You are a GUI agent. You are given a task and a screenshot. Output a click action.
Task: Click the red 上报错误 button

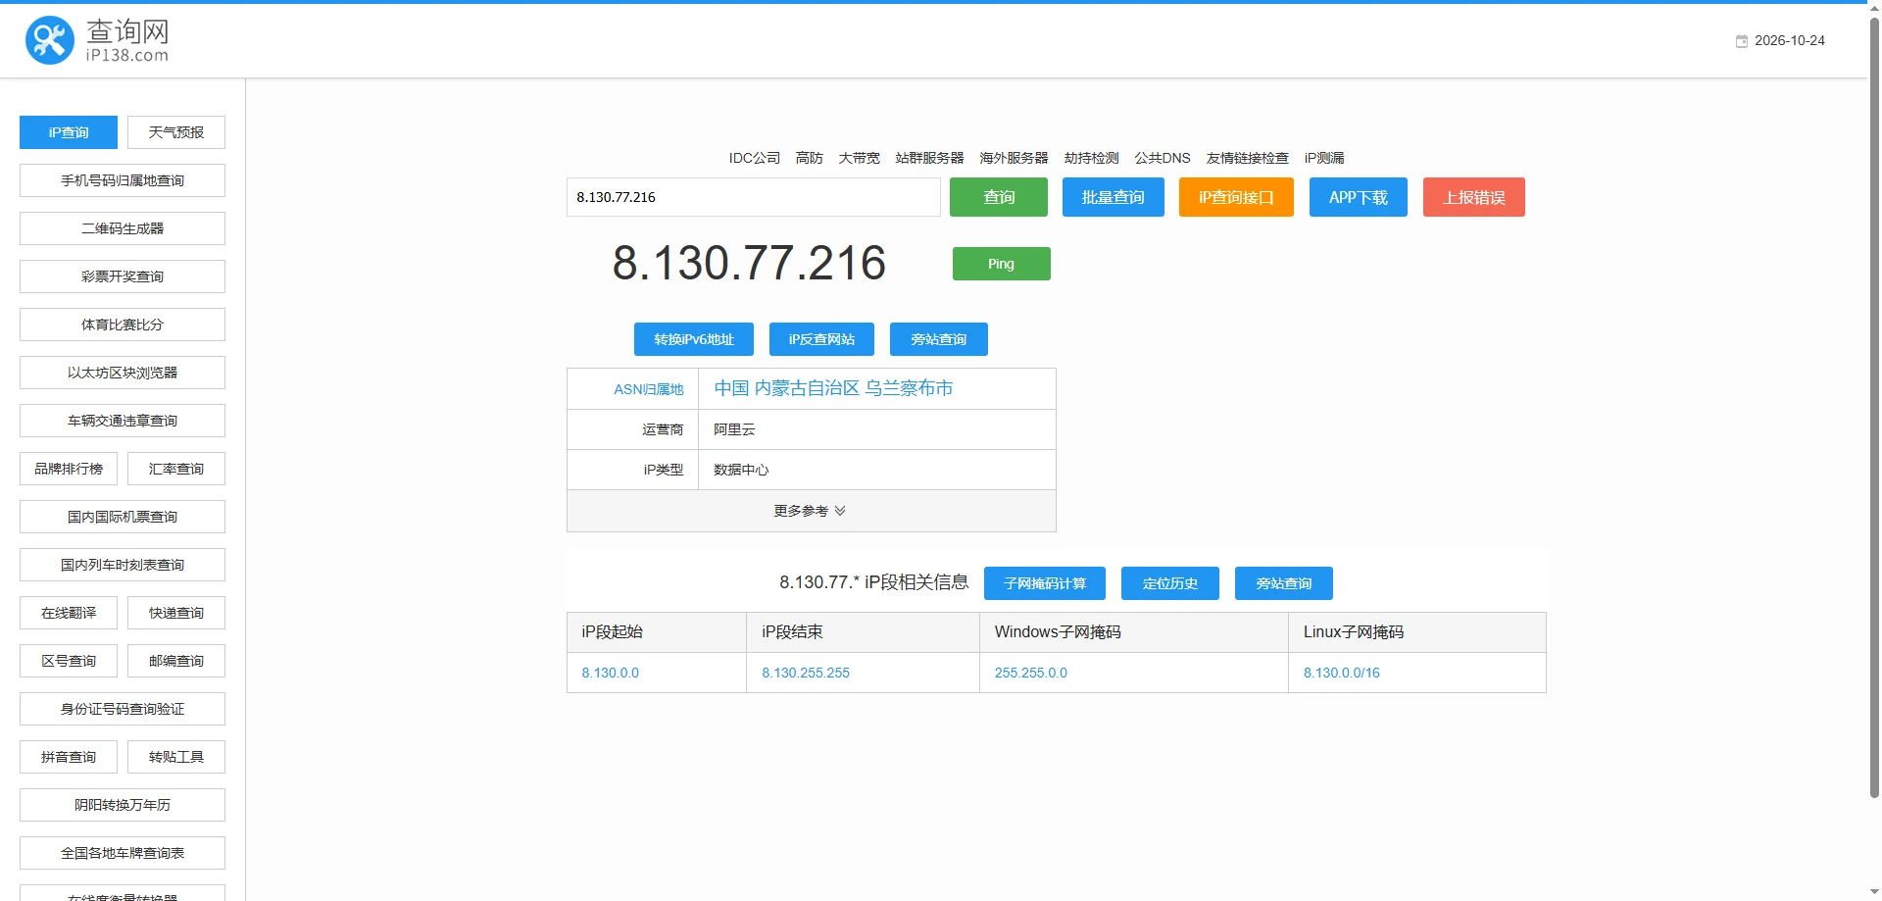click(x=1474, y=197)
